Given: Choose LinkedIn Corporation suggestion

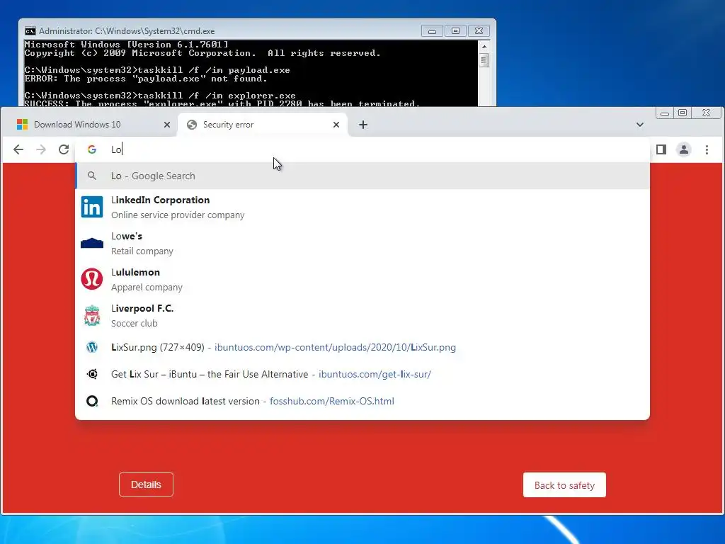Looking at the screenshot, I should click(x=362, y=207).
